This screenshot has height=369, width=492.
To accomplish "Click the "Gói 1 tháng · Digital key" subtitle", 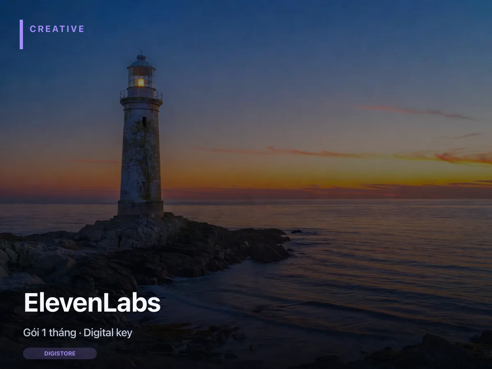I will coord(78,333).
